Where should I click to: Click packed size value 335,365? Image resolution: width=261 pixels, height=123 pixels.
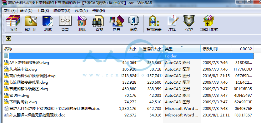point(154,63)
